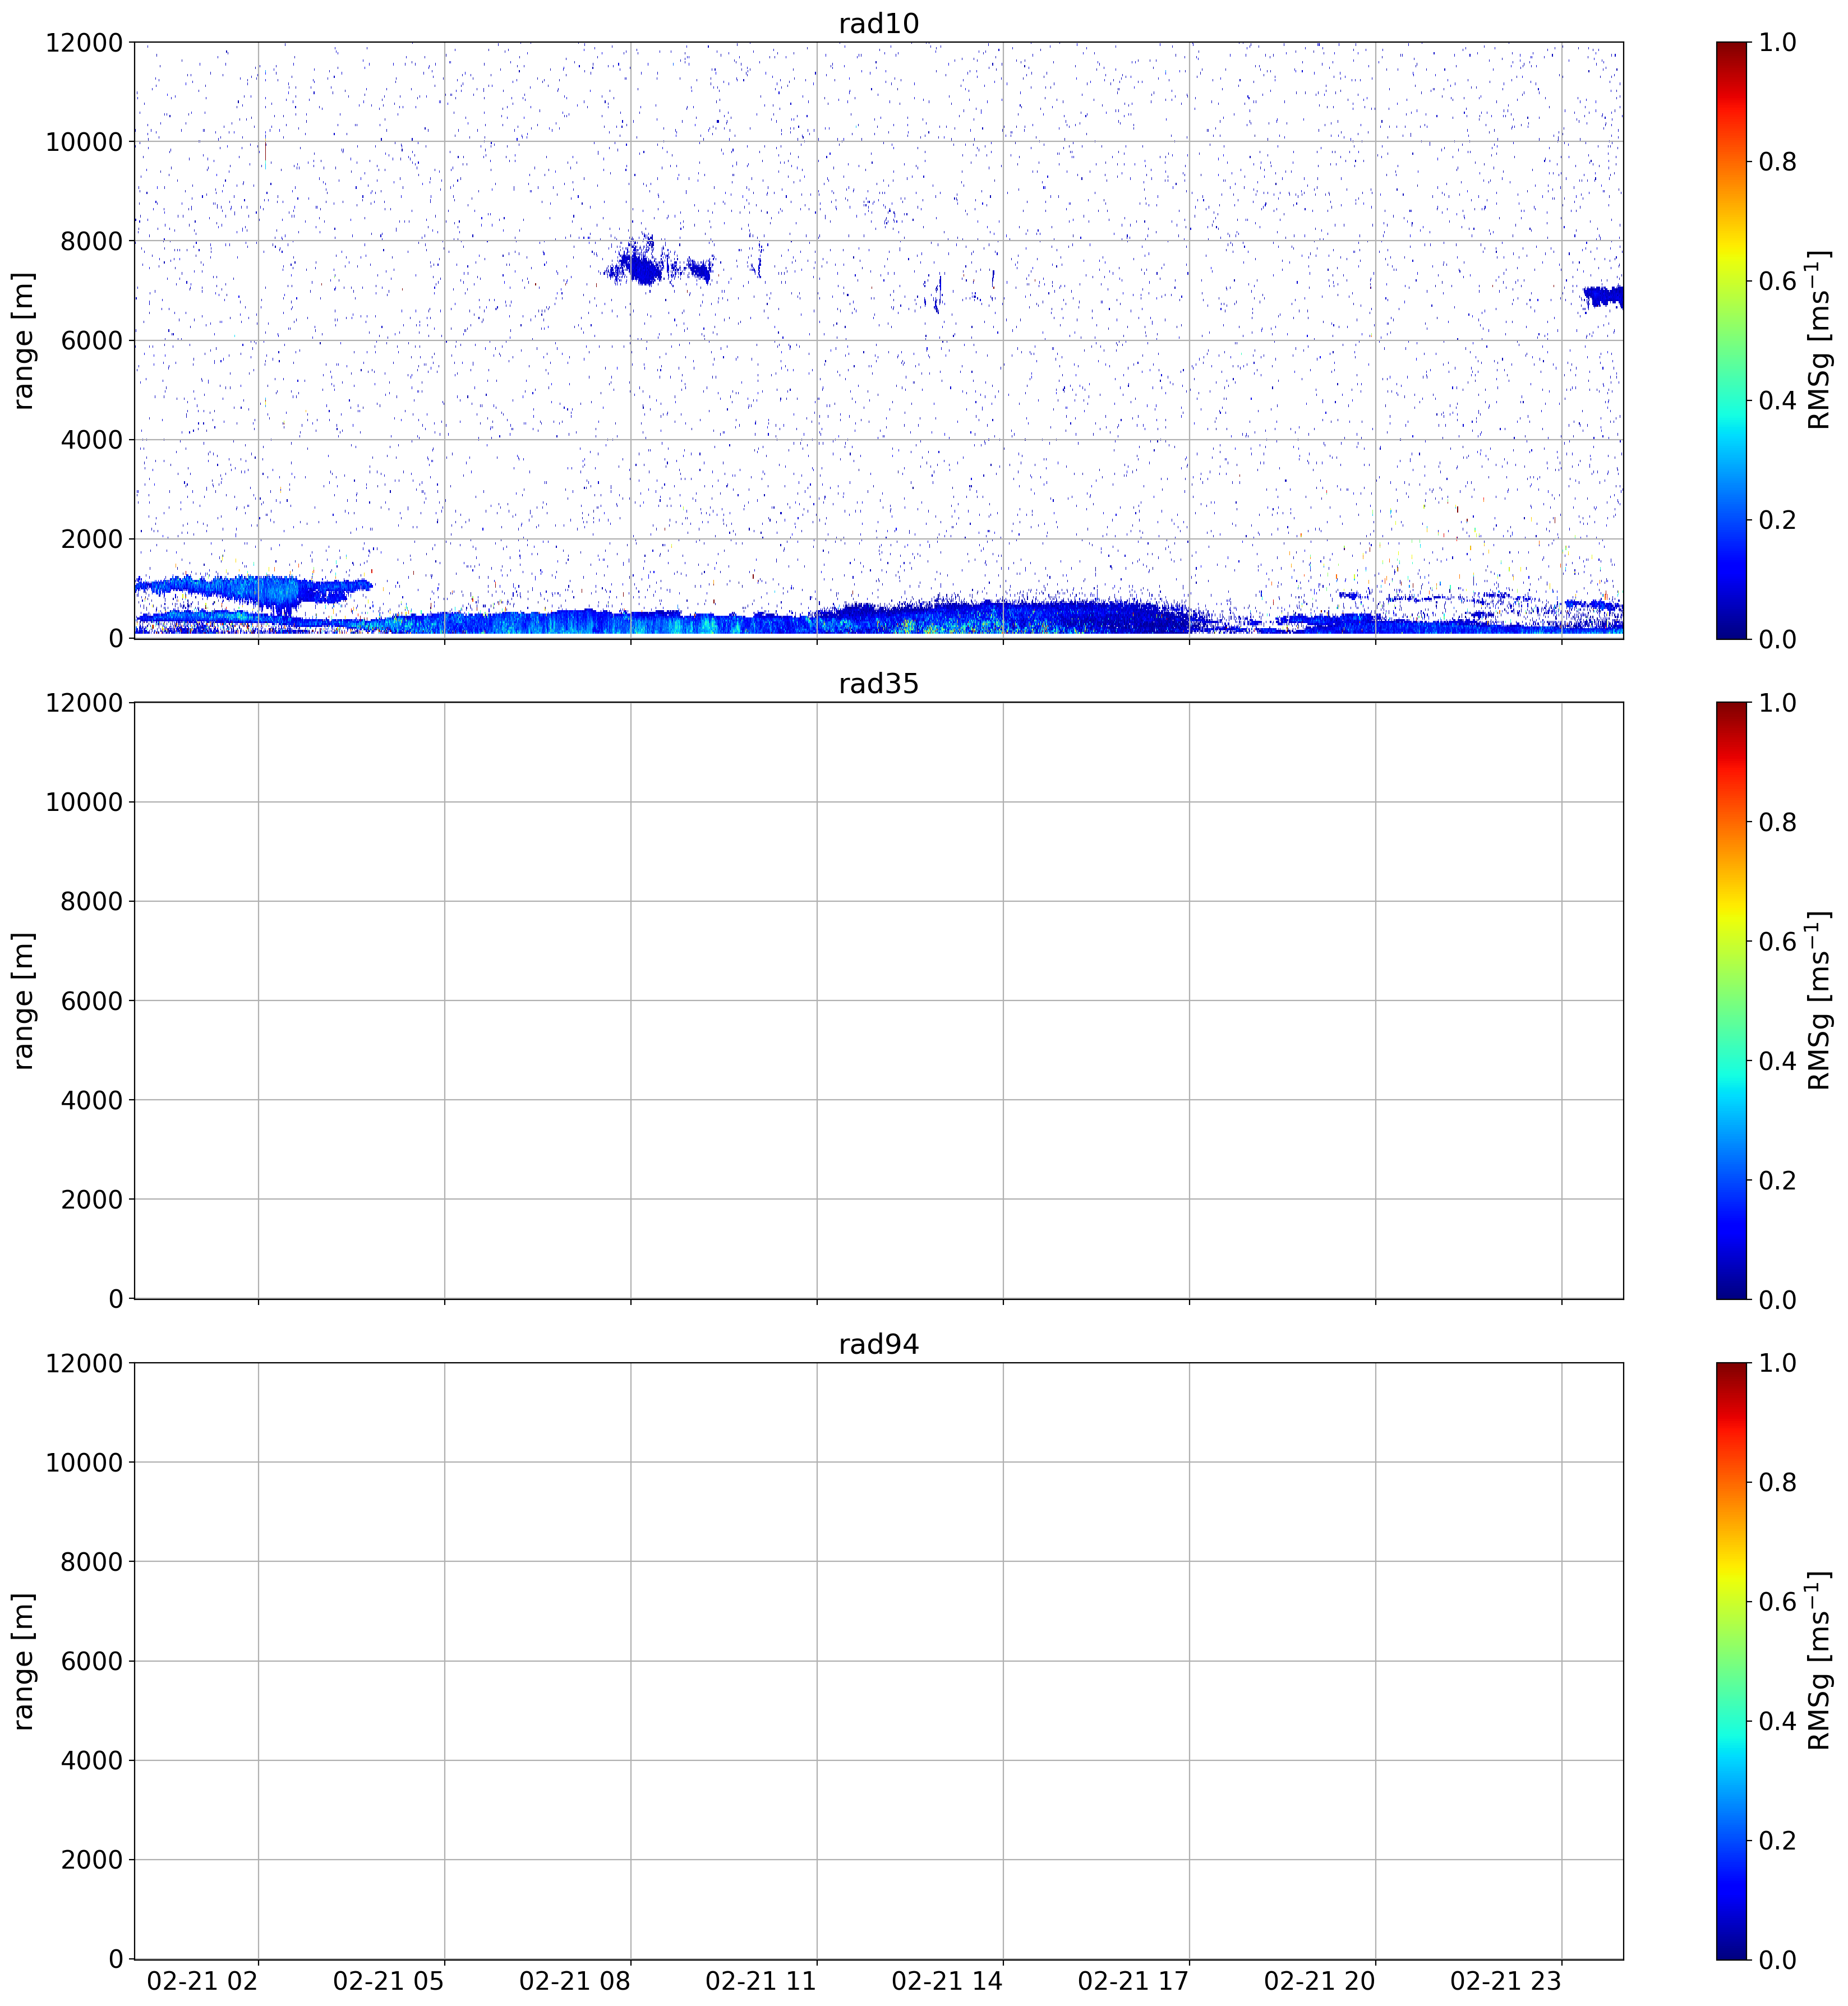This screenshot has width=1848, height=2006.
Task: Click the 10000 tick on rad10 y-axis
Action: pyautogui.click(x=84, y=142)
